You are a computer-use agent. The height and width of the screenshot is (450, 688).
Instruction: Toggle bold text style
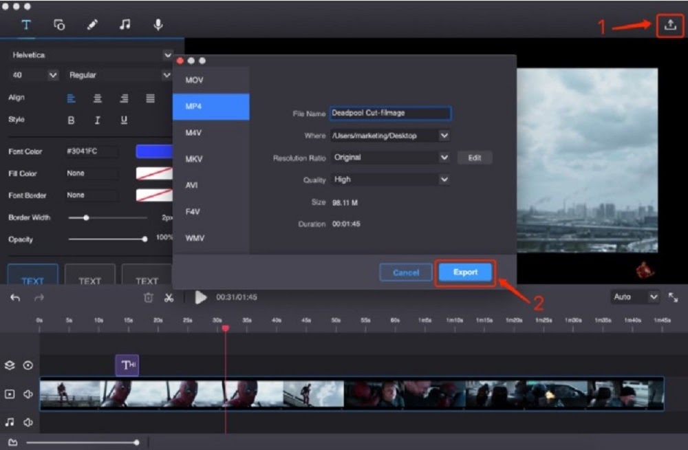point(71,120)
